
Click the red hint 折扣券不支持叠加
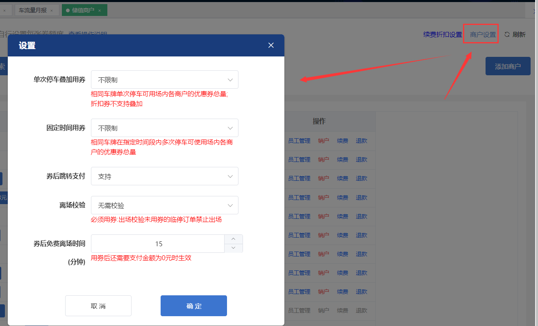click(117, 104)
